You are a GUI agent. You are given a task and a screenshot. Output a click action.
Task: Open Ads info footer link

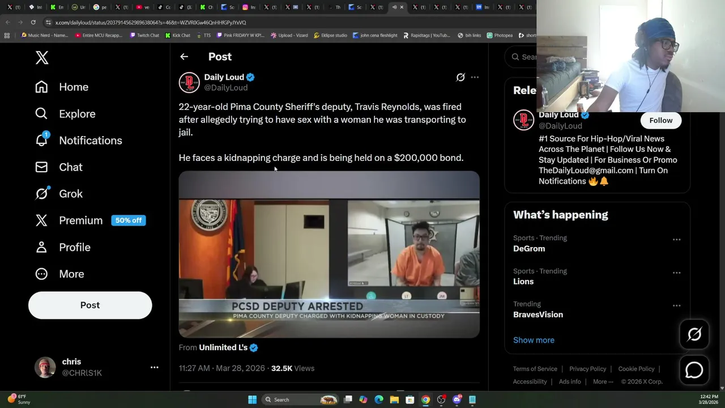tap(570, 382)
